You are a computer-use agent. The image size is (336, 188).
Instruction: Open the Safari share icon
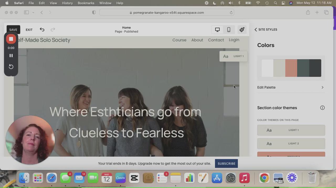pos(308,13)
